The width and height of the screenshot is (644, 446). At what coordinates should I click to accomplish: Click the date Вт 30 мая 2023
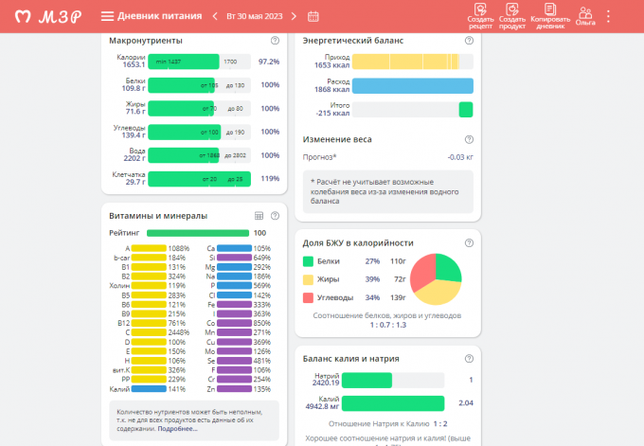(254, 16)
